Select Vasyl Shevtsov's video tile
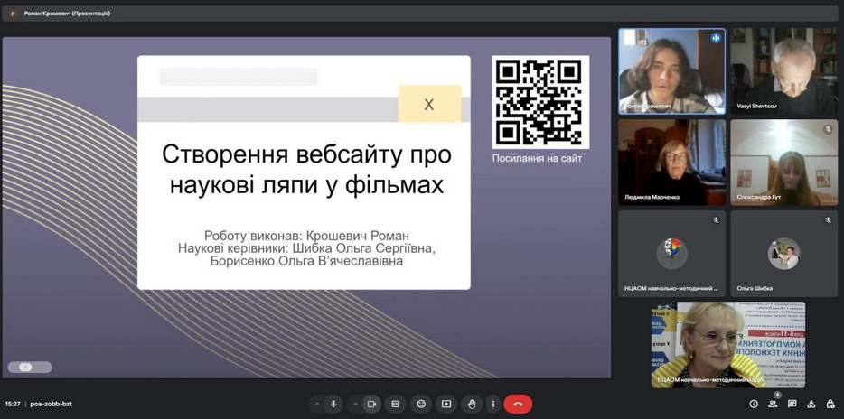Viewport: 844px width, 419px height. click(x=784, y=71)
